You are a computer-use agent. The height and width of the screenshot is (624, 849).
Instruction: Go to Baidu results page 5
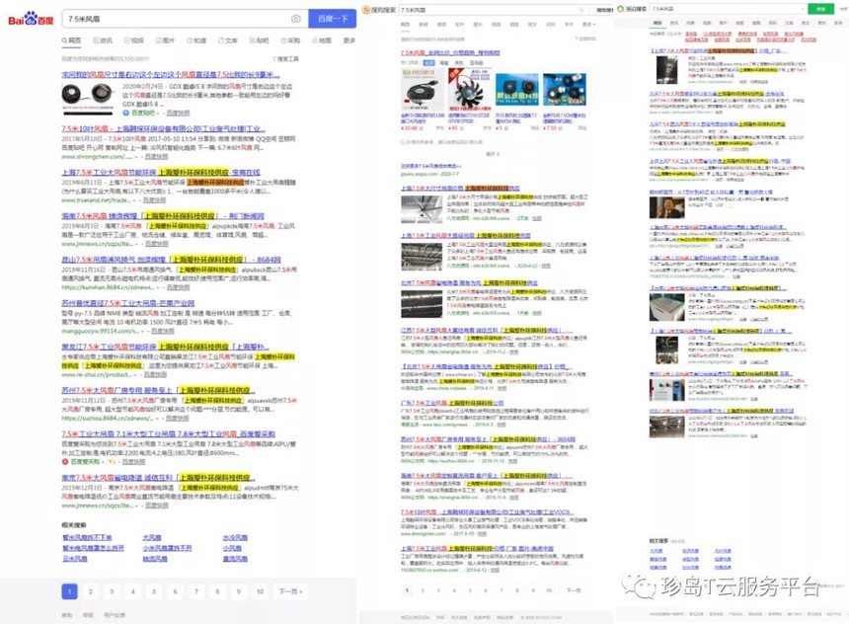point(154,591)
